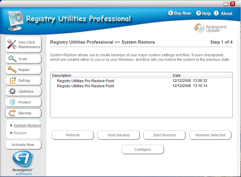Close the Registry Utilities window
The image size is (241, 177).
[232, 4]
